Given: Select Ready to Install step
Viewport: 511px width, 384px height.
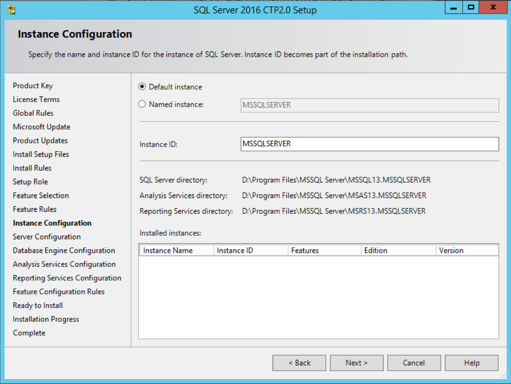Looking at the screenshot, I should [38, 305].
